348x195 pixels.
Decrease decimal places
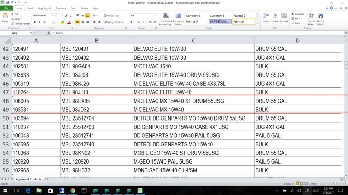click(x=155, y=22)
